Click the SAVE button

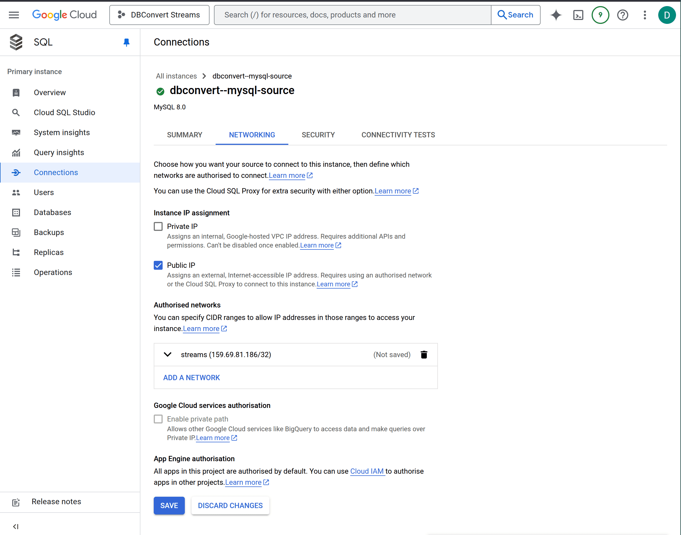[x=169, y=506]
